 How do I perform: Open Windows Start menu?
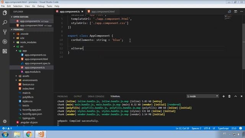pos(5,135)
